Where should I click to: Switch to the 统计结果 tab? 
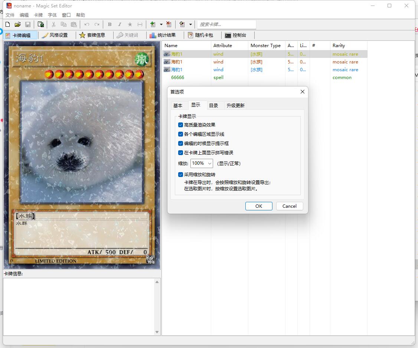(x=163, y=35)
